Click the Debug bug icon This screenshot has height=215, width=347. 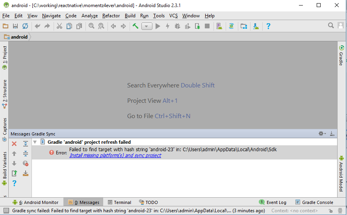pyautogui.click(x=177, y=26)
